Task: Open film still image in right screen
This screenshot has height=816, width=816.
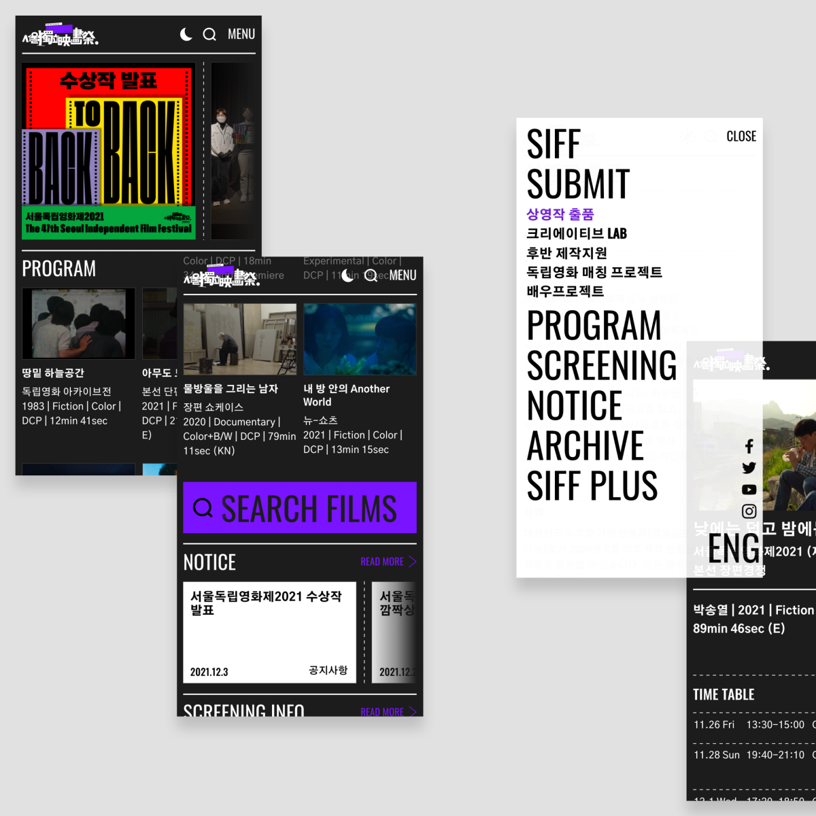Action: pyautogui.click(x=754, y=445)
